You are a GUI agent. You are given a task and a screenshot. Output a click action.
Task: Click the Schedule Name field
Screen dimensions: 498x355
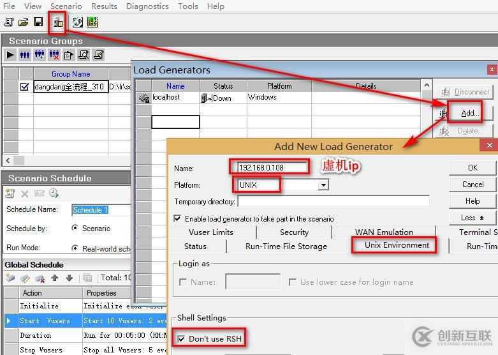tap(101, 210)
